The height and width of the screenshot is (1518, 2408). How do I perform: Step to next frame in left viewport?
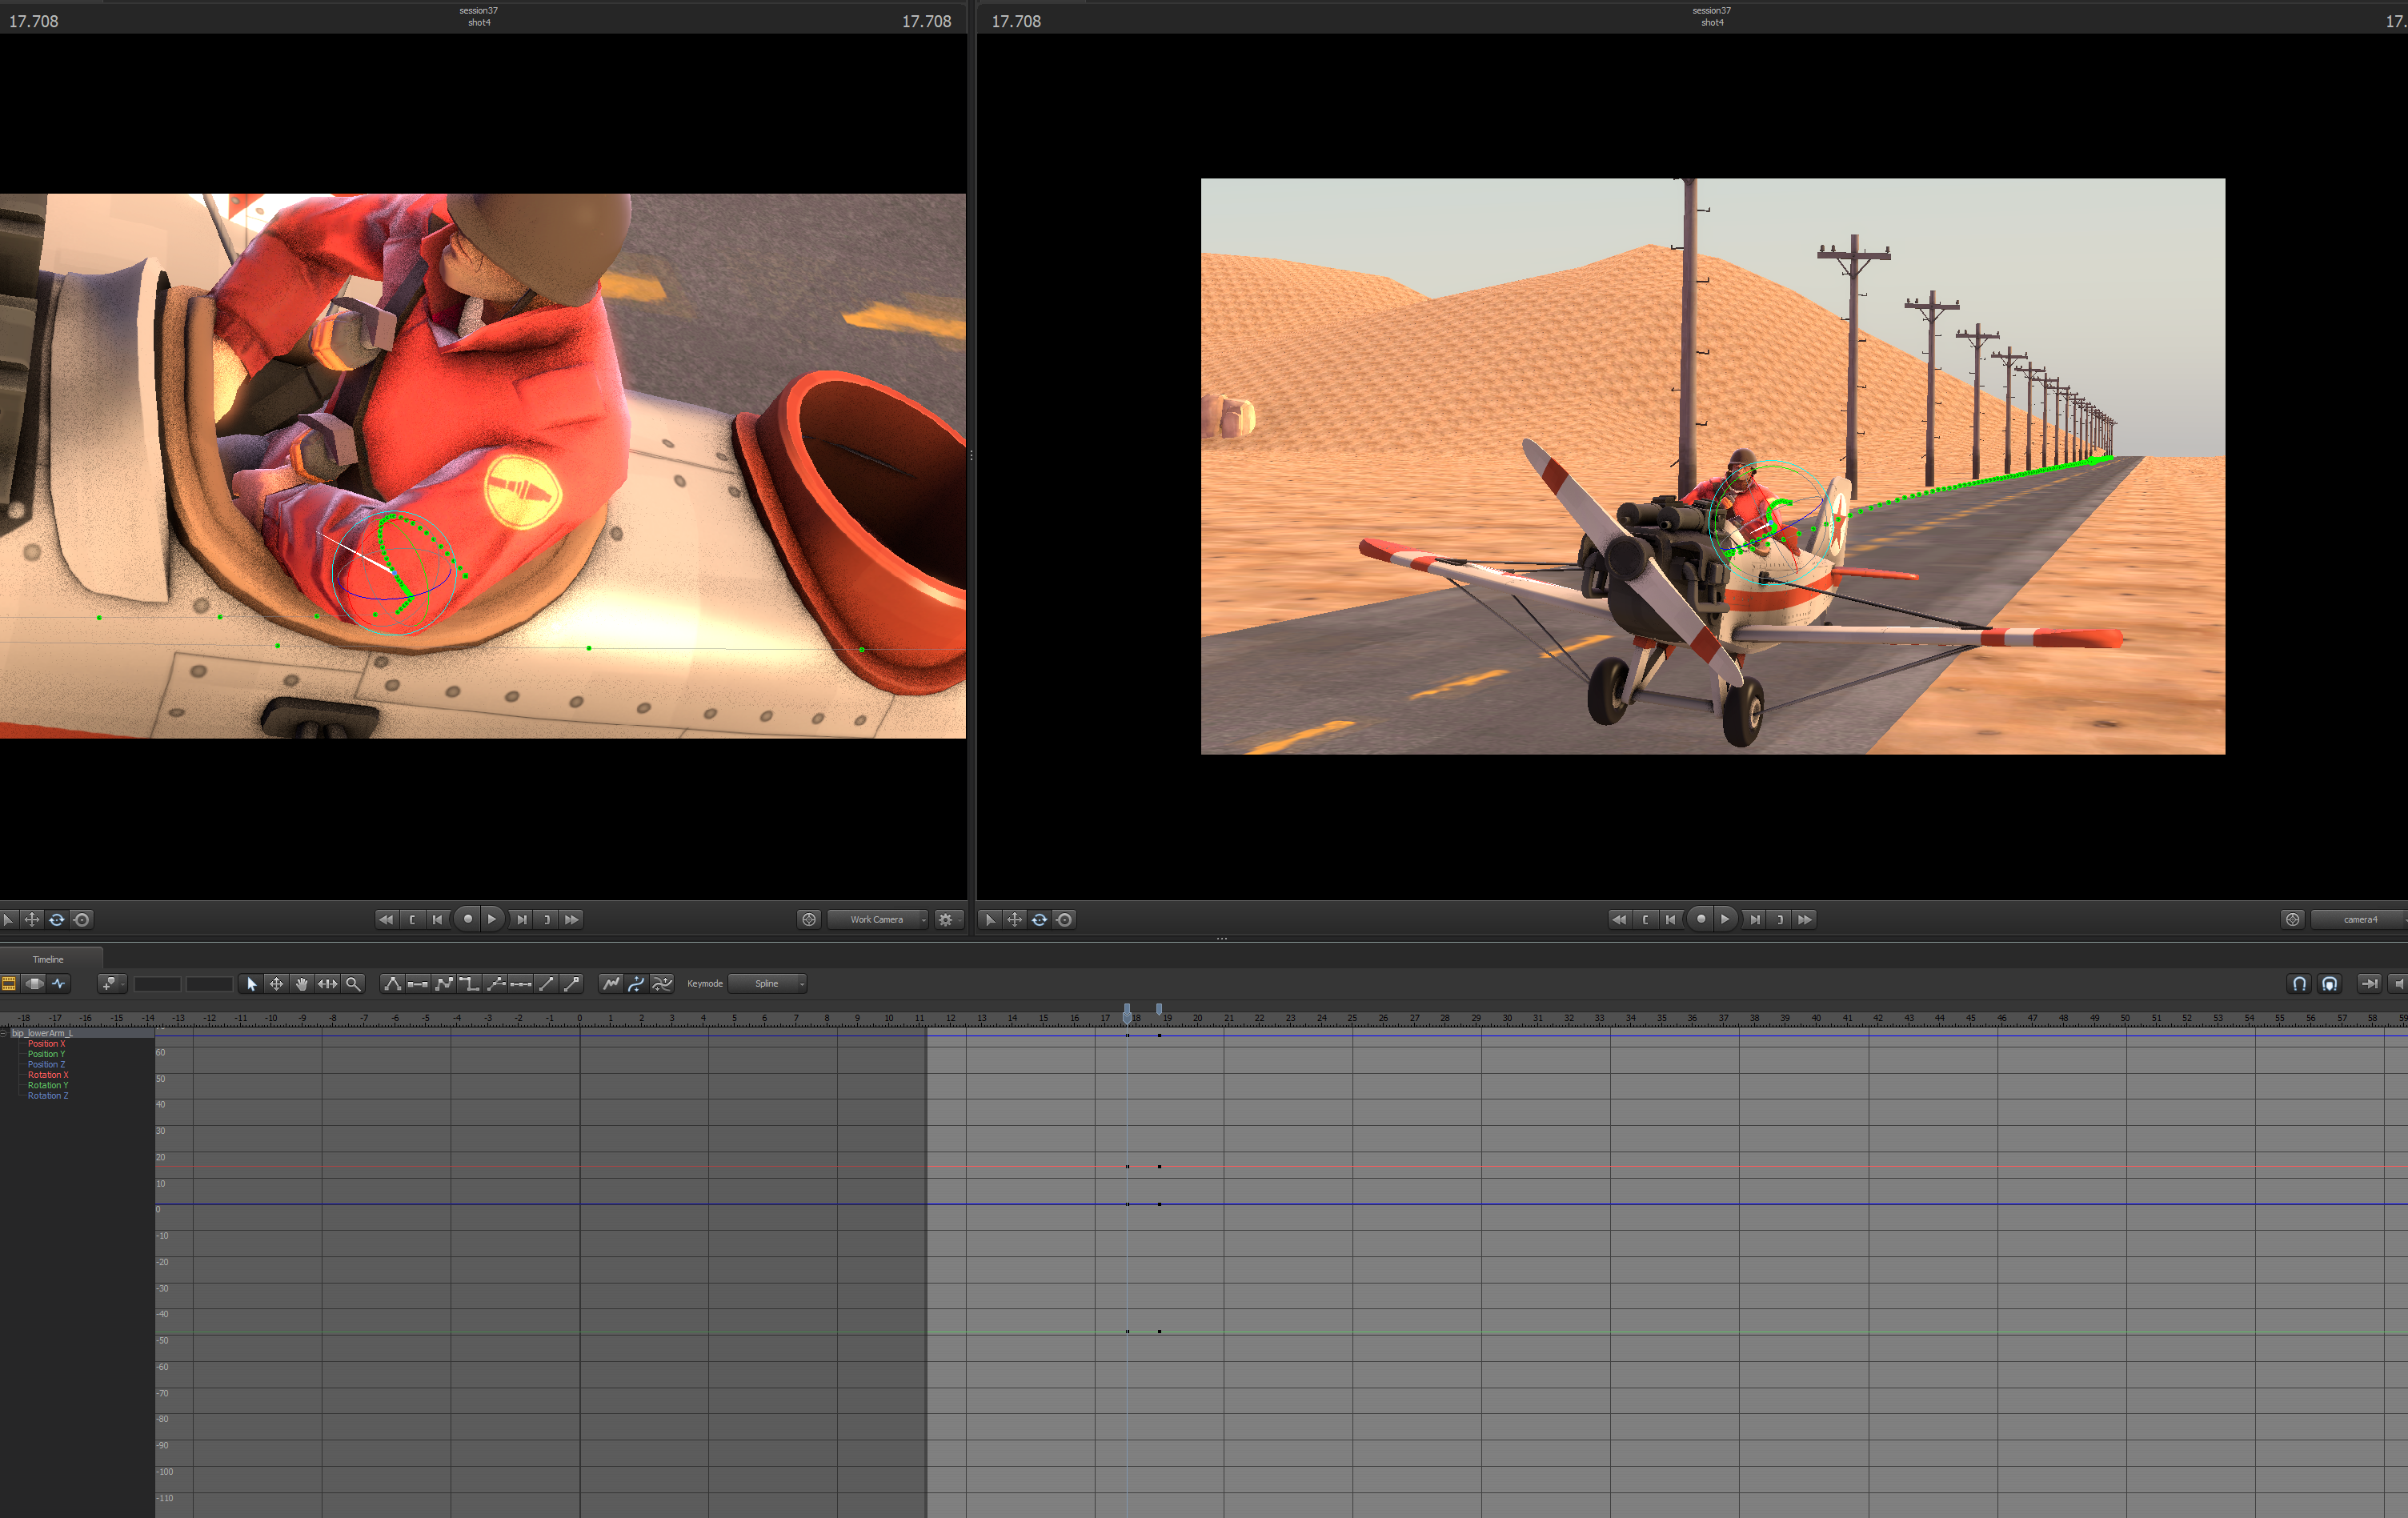tap(521, 920)
